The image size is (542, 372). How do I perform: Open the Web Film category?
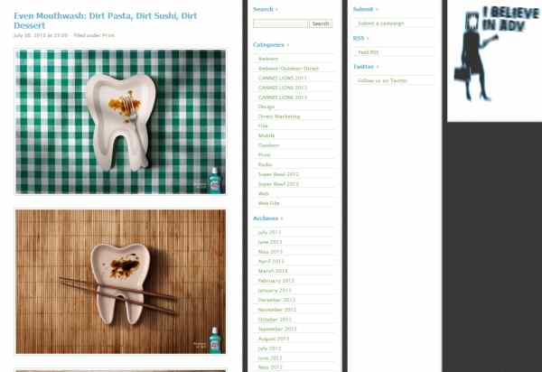[268, 203]
